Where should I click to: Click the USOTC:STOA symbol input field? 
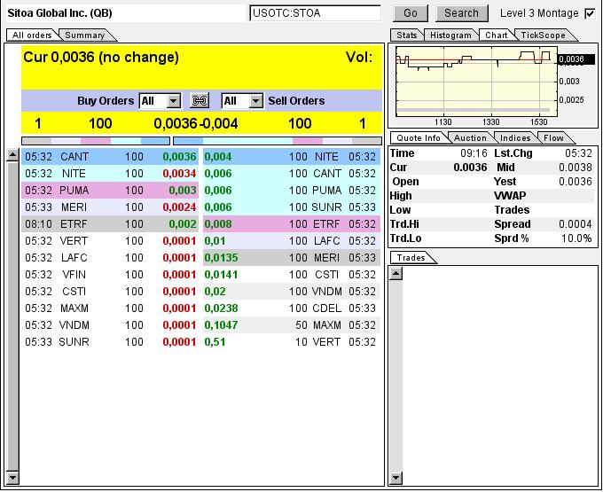[x=315, y=13]
